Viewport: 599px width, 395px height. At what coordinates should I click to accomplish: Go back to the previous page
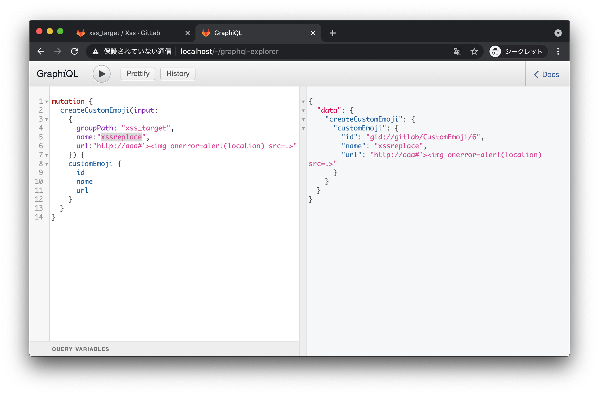point(41,51)
